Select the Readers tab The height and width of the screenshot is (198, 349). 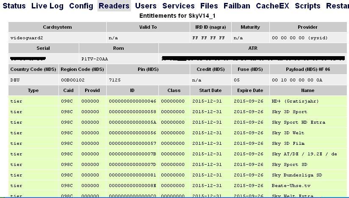[x=114, y=6]
